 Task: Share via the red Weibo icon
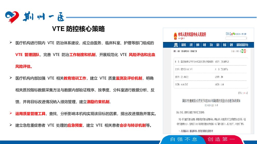coord(245,51)
